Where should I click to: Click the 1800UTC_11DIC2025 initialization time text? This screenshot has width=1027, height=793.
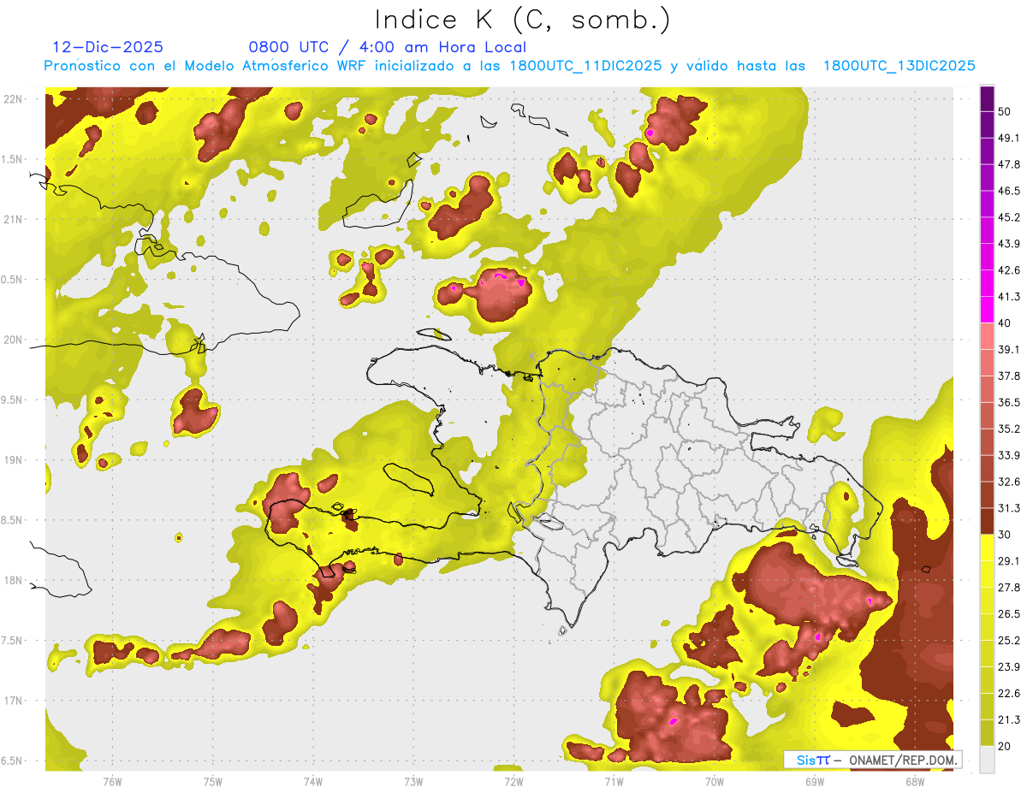[x=586, y=65]
